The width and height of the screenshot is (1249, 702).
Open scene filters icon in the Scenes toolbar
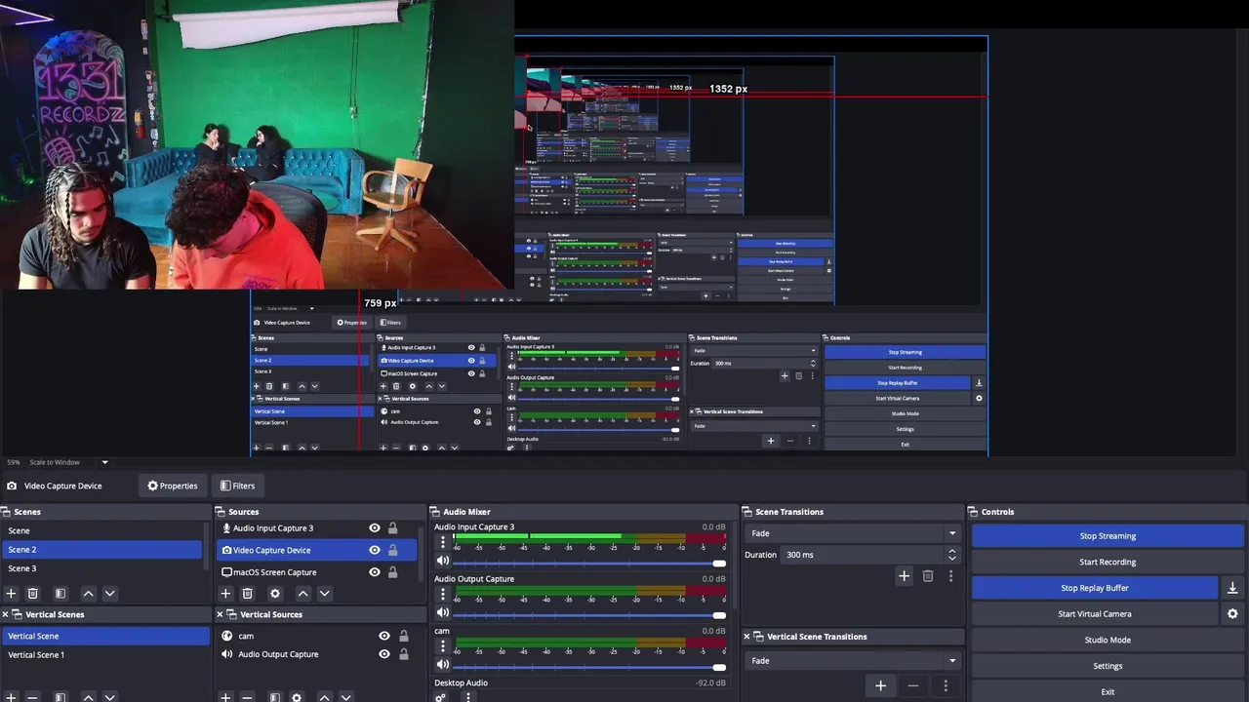(60, 593)
